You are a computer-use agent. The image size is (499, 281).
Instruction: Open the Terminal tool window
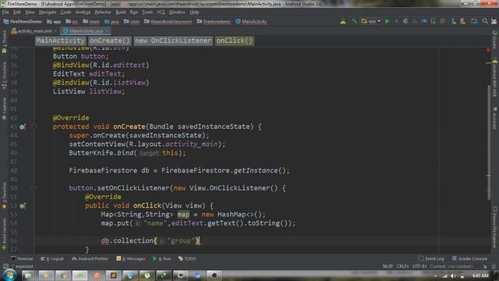[22, 258]
